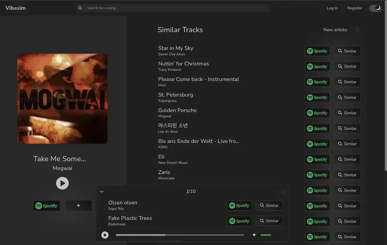The image size is (387, 245).
Task: Open Bis ans Ende der Welt on Spotify
Action: 317,144
